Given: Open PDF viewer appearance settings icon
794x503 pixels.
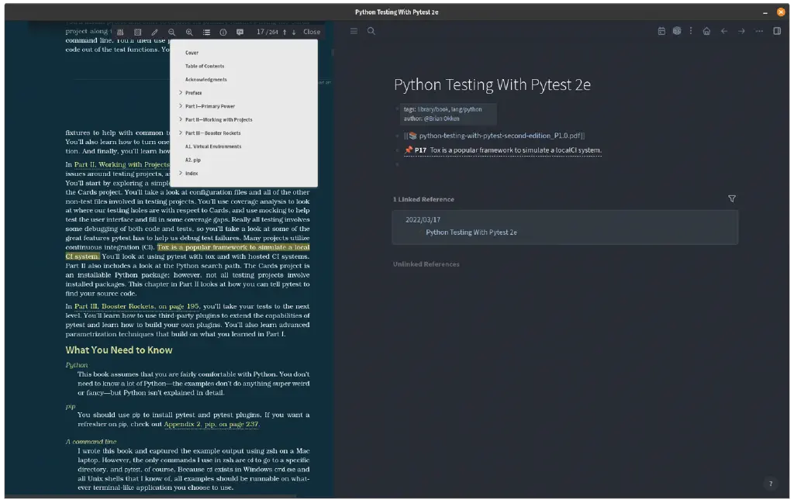Looking at the screenshot, I should 120,32.
